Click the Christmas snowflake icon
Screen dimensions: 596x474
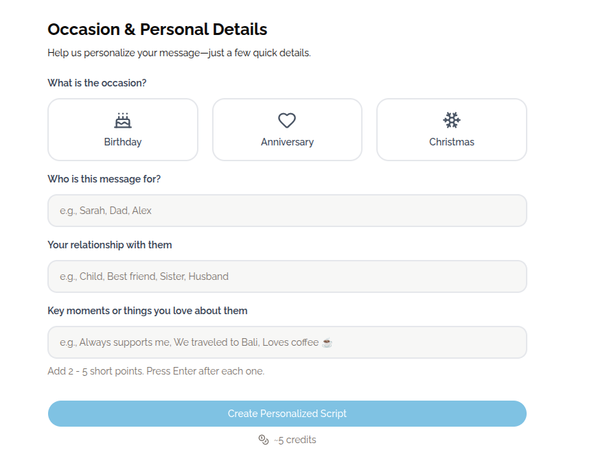click(x=452, y=121)
